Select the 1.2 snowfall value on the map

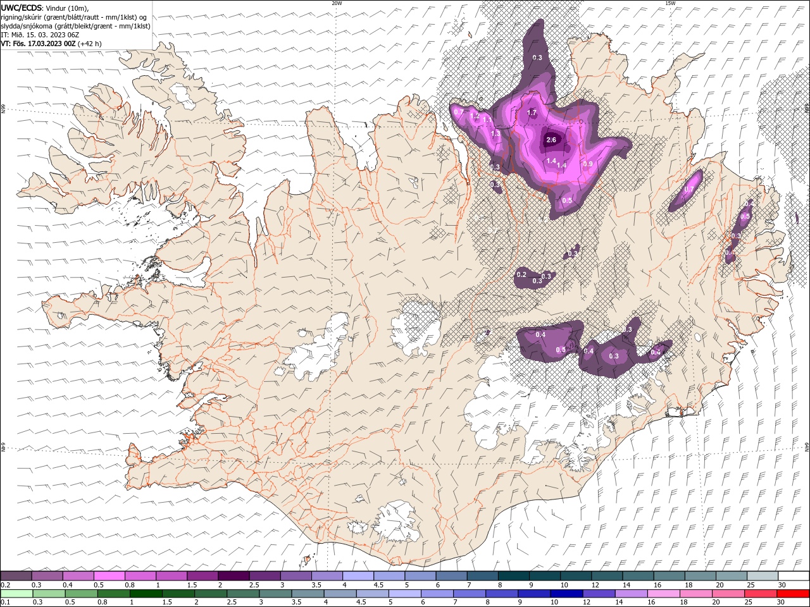pos(475,116)
